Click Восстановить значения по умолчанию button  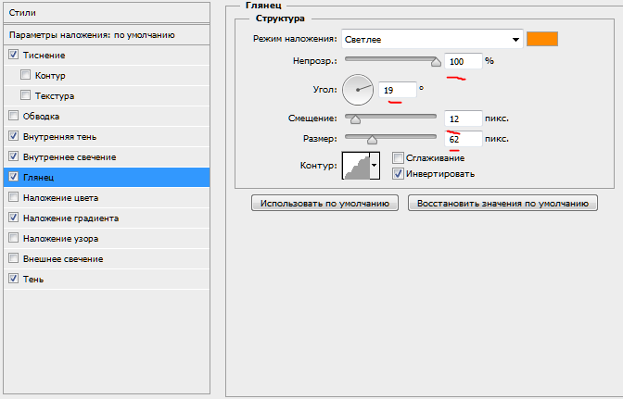[502, 204]
